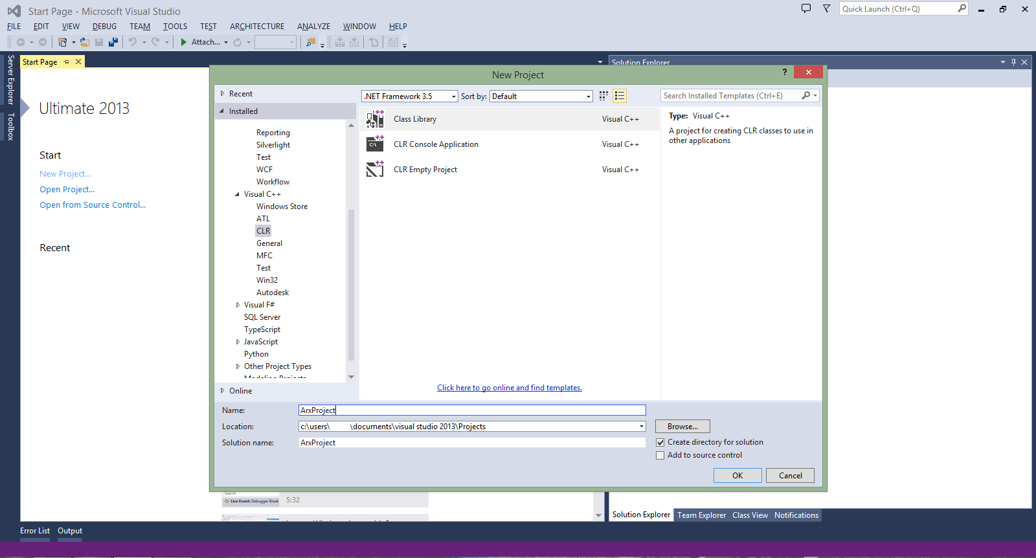1036x558 pixels.
Task: Expand the JavaScript tree node
Action: (238, 342)
